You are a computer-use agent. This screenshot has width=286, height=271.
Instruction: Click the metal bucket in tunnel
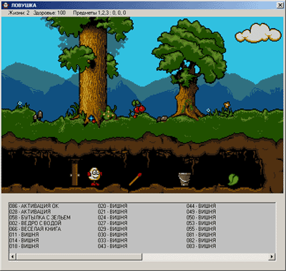(x=184, y=179)
